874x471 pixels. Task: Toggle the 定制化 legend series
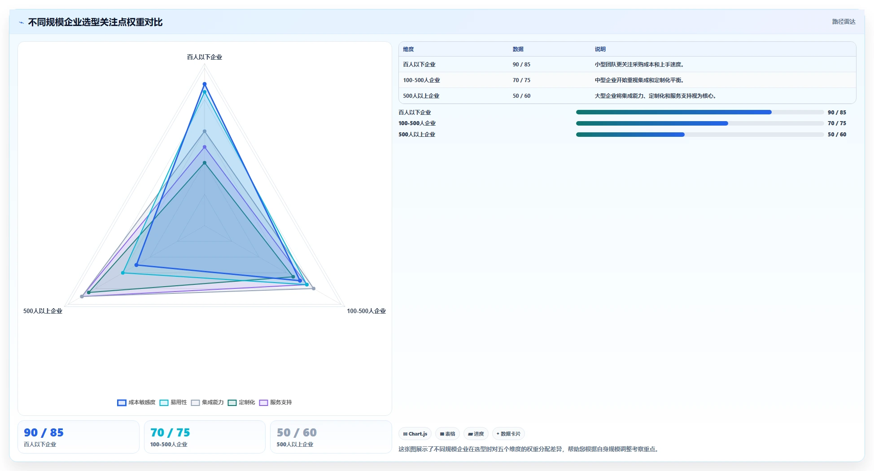241,402
